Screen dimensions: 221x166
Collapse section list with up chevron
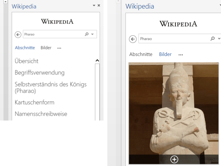(97, 61)
